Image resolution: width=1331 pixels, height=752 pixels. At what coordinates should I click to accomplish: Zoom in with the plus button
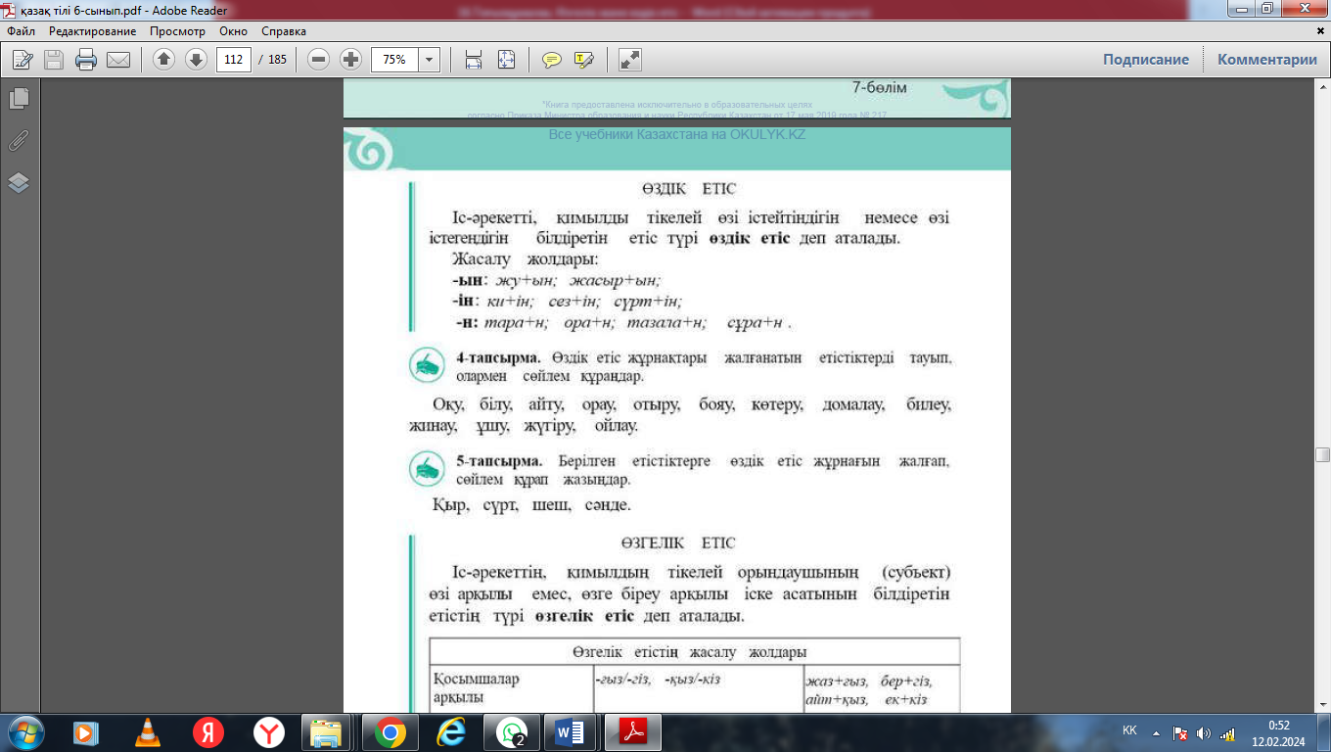point(350,60)
